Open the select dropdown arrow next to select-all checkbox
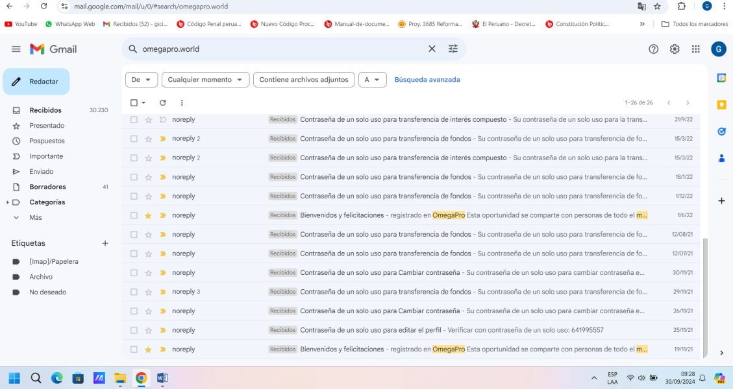Viewport: 733px width, 389px height. 143,102
